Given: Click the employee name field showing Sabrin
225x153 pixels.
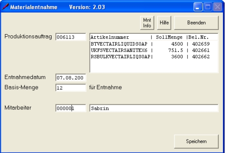Looking at the screenshot, I should coord(154,108).
